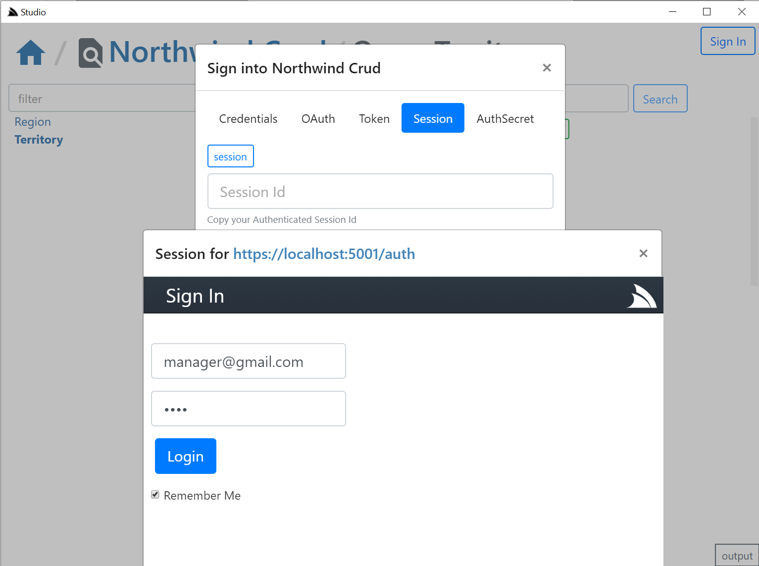Click the home icon in breadcrumb

(x=31, y=52)
